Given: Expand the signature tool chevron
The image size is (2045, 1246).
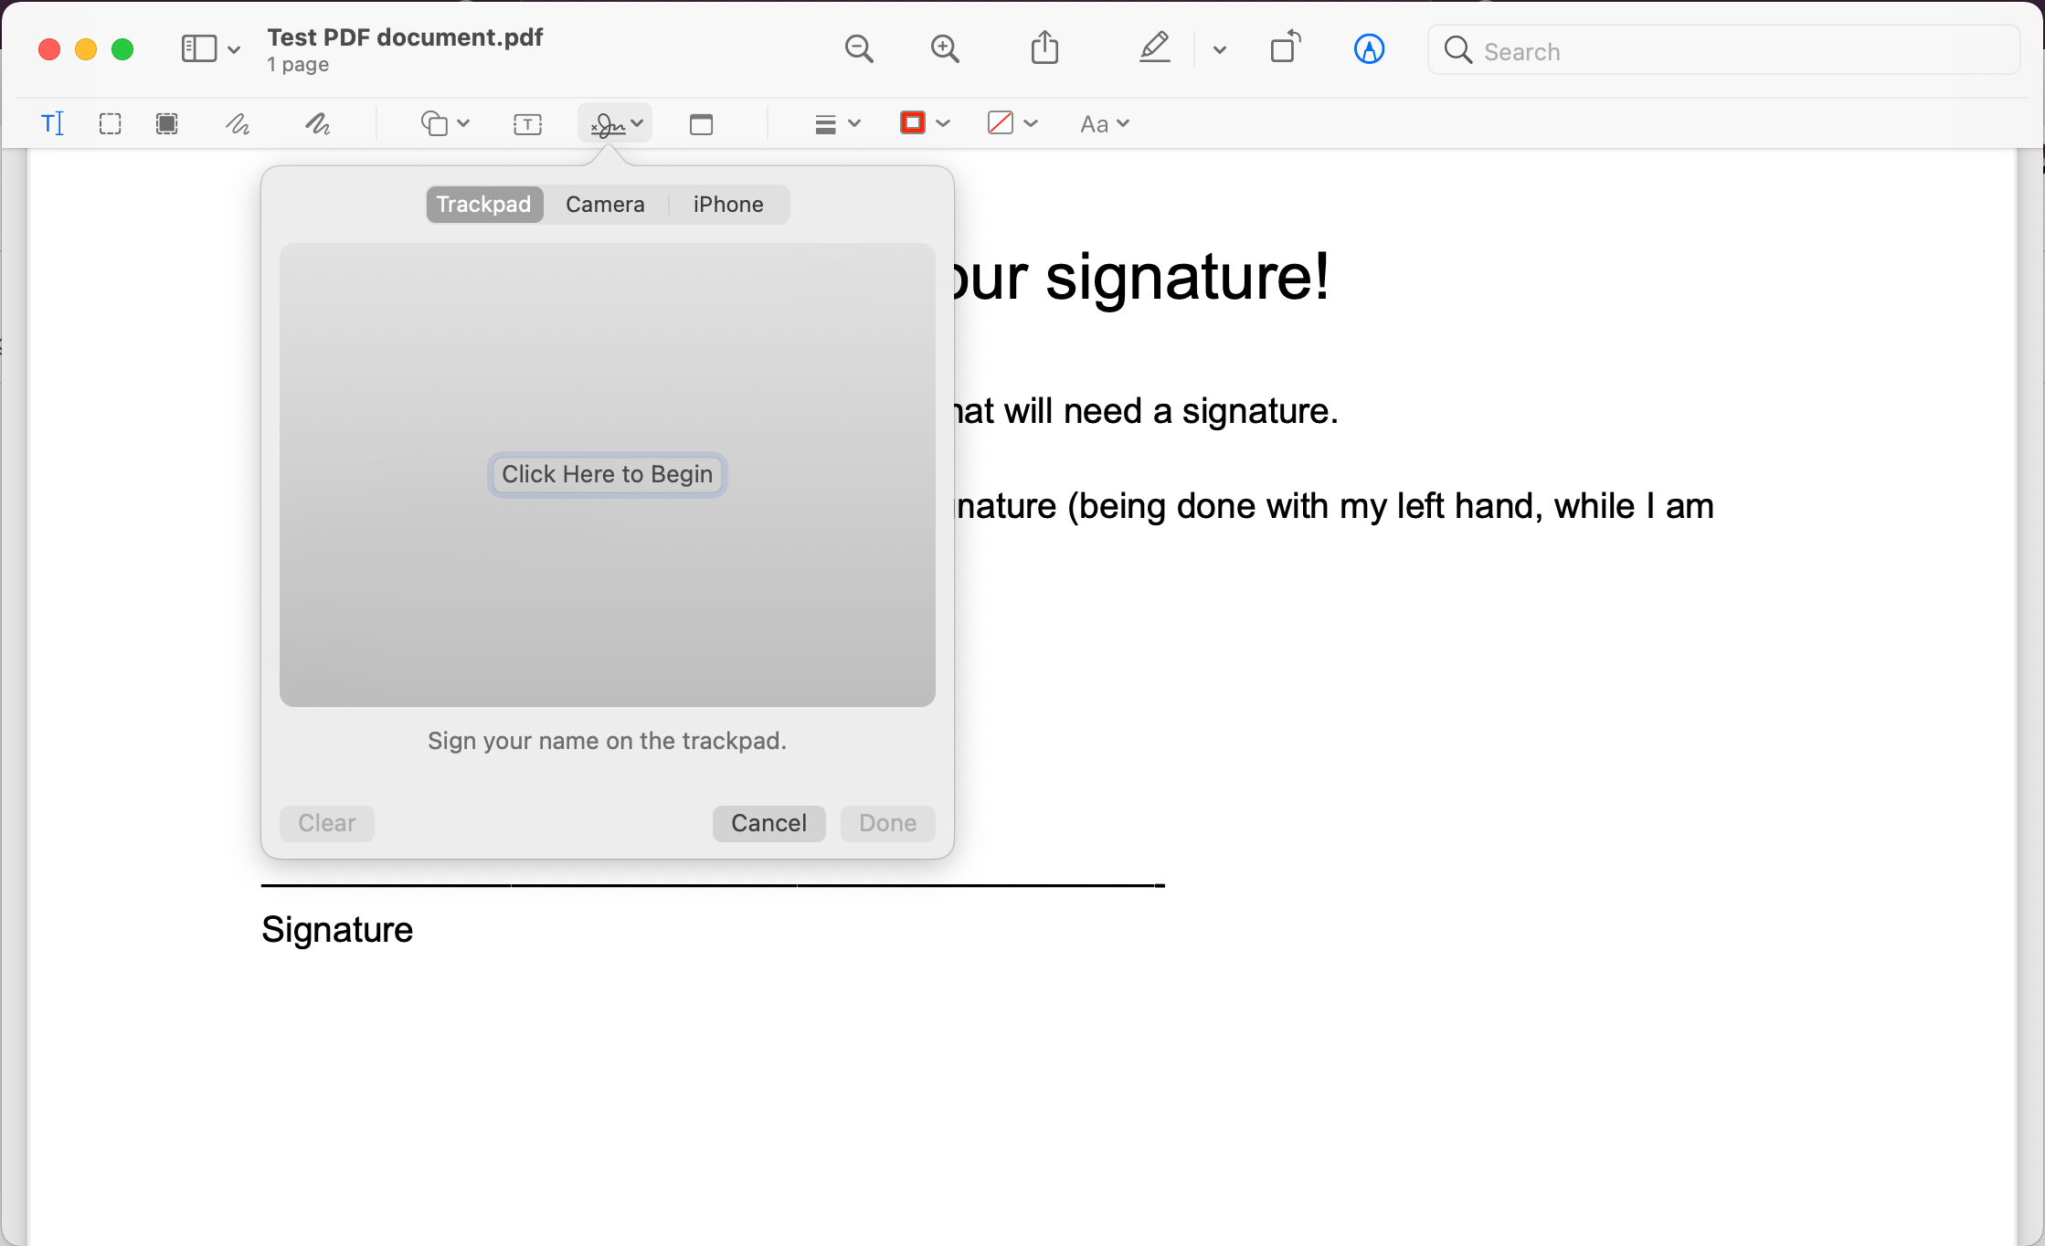Looking at the screenshot, I should pos(638,123).
